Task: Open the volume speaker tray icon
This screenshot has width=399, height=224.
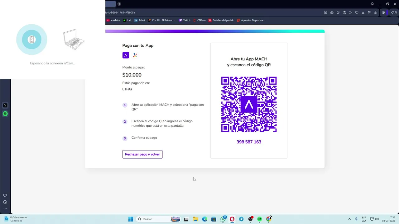Action: coord(377,219)
